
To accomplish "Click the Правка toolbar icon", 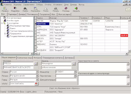I will tap(5, 8).
